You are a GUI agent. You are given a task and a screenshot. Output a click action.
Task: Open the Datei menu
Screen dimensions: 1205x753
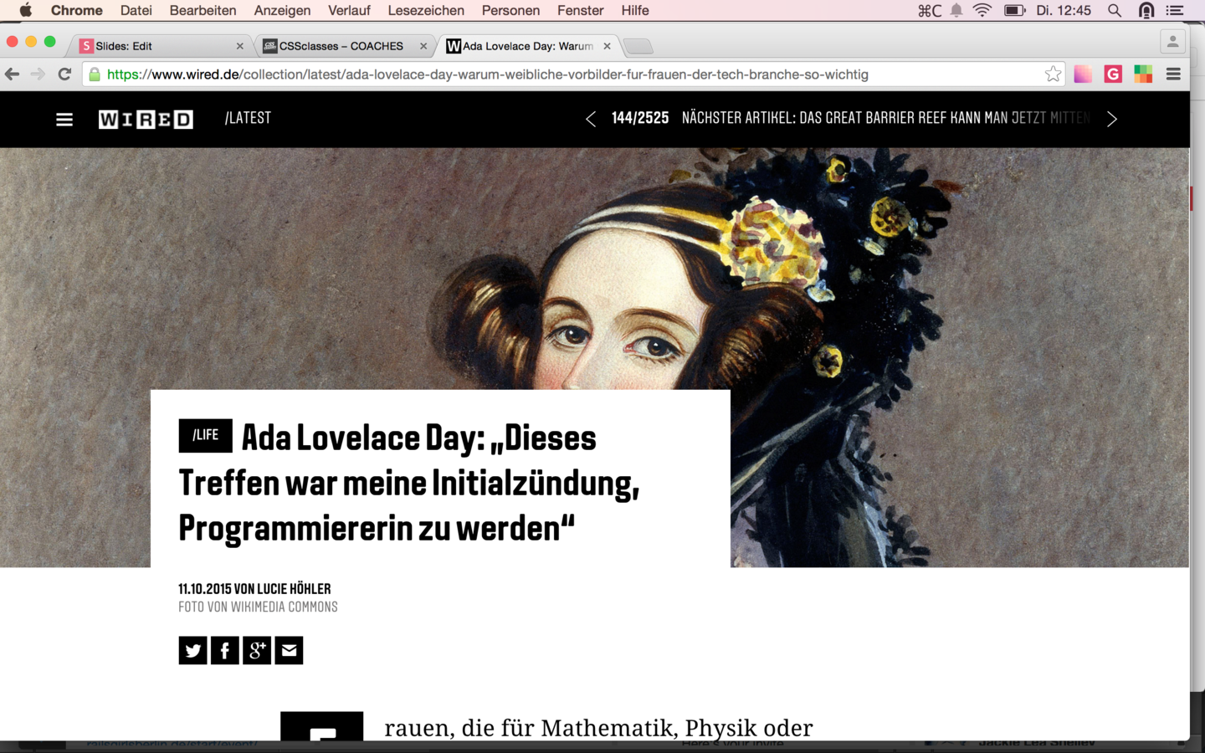pos(136,11)
